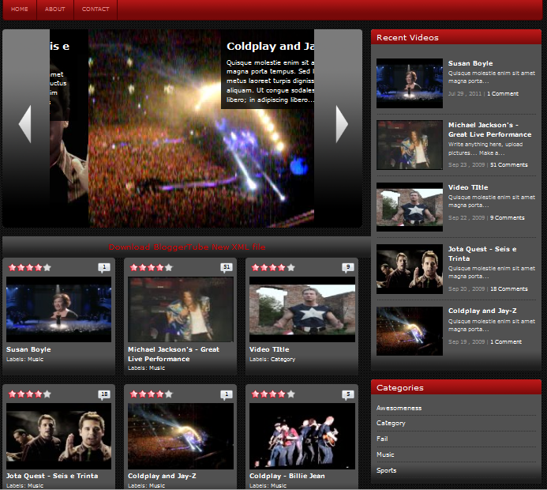547x490 pixels.
Task: Rate Coldplay - Billie Jean with stars
Action: (273, 394)
